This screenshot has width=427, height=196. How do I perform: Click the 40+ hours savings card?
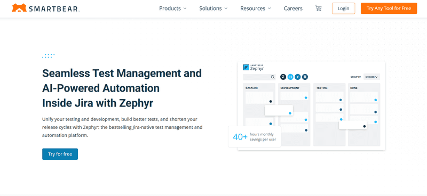pos(255,137)
